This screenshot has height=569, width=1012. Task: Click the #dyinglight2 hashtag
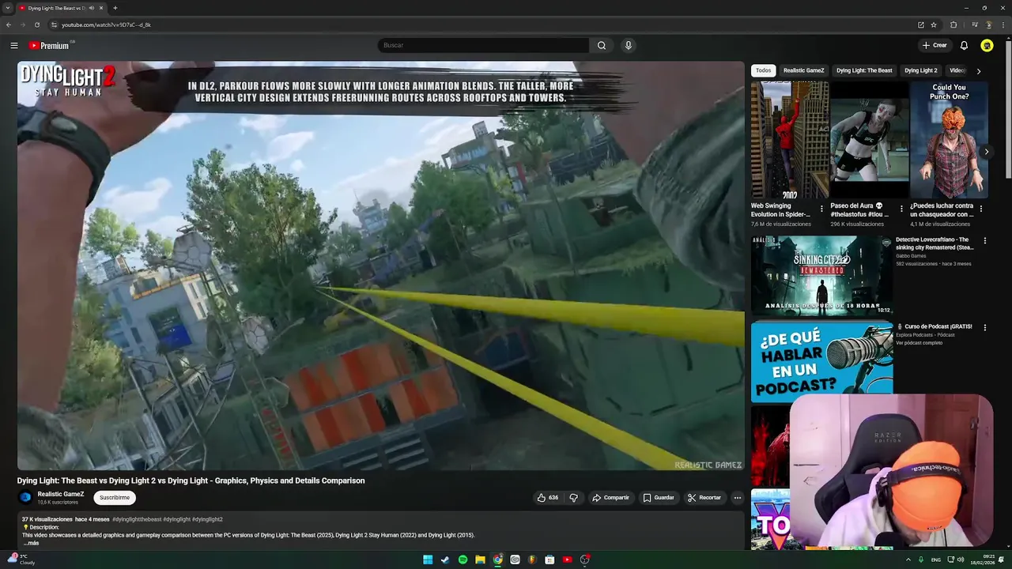(x=208, y=519)
